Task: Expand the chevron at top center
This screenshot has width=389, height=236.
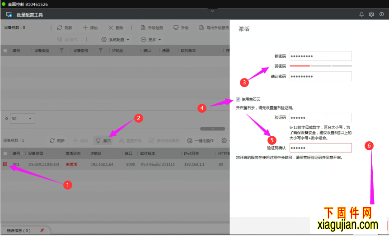Action: 213,11
